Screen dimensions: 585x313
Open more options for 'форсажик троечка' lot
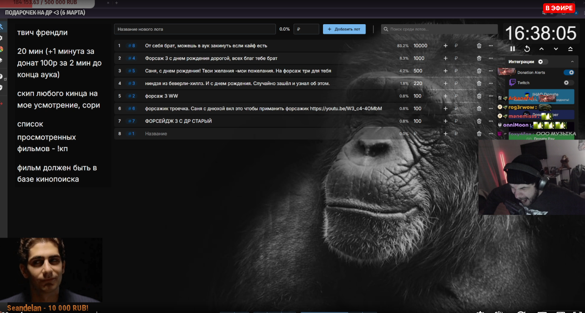click(x=491, y=108)
